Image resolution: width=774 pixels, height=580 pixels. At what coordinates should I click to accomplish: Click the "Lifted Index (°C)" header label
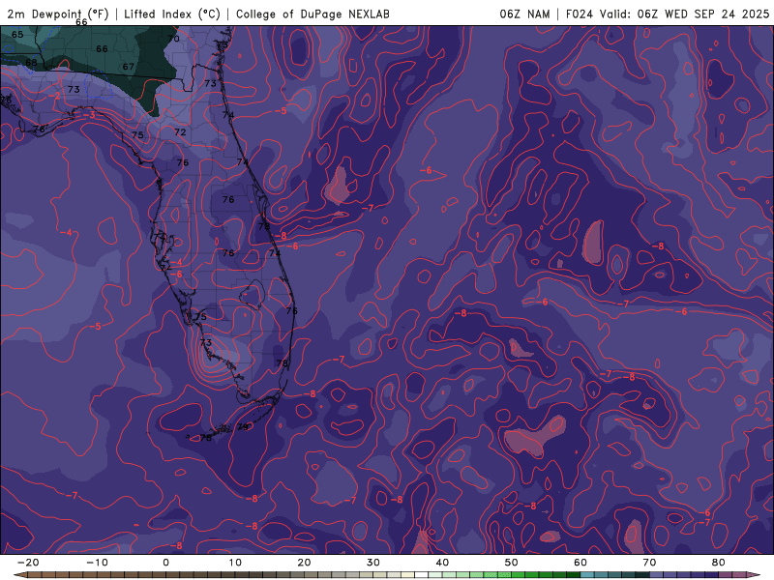click(x=172, y=14)
